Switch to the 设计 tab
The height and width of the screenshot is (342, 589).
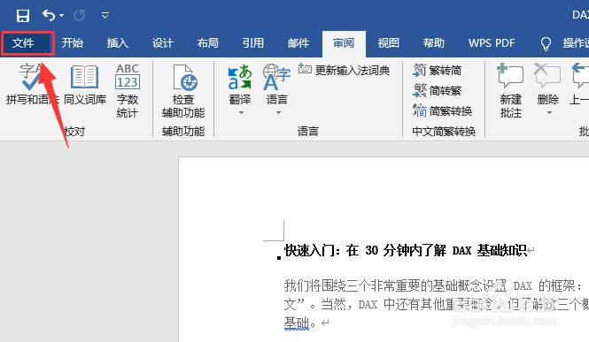pos(163,43)
